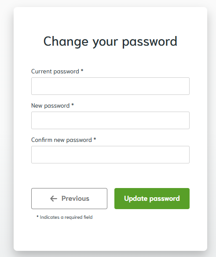Click the word Change in the title

click(66, 42)
